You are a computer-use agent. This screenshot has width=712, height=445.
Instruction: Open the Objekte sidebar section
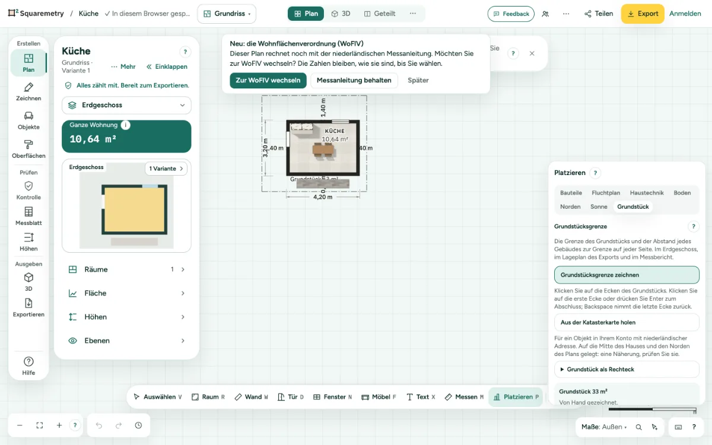coord(28,120)
